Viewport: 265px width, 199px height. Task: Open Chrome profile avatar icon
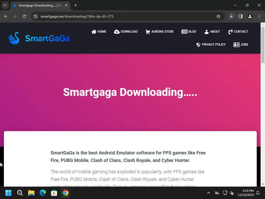(x=250, y=16)
